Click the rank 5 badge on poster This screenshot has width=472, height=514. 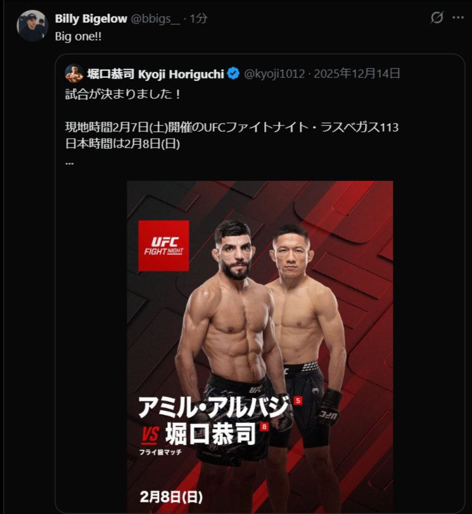298,400
